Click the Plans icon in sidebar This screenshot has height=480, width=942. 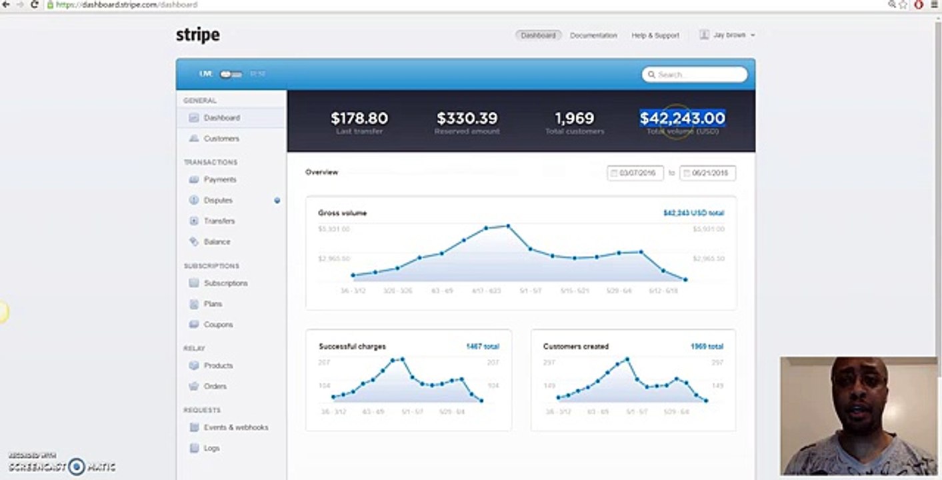[x=193, y=303]
